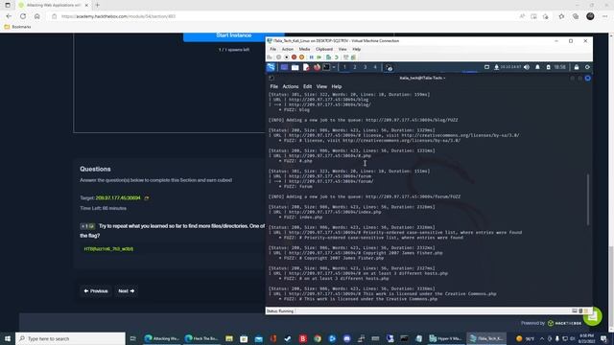Open the Media menu of Virtual Machine Connection
Image resolution: width=614 pixels, height=345 pixels.
coord(304,49)
